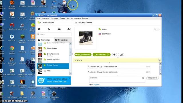Click into the message text box

117,79
